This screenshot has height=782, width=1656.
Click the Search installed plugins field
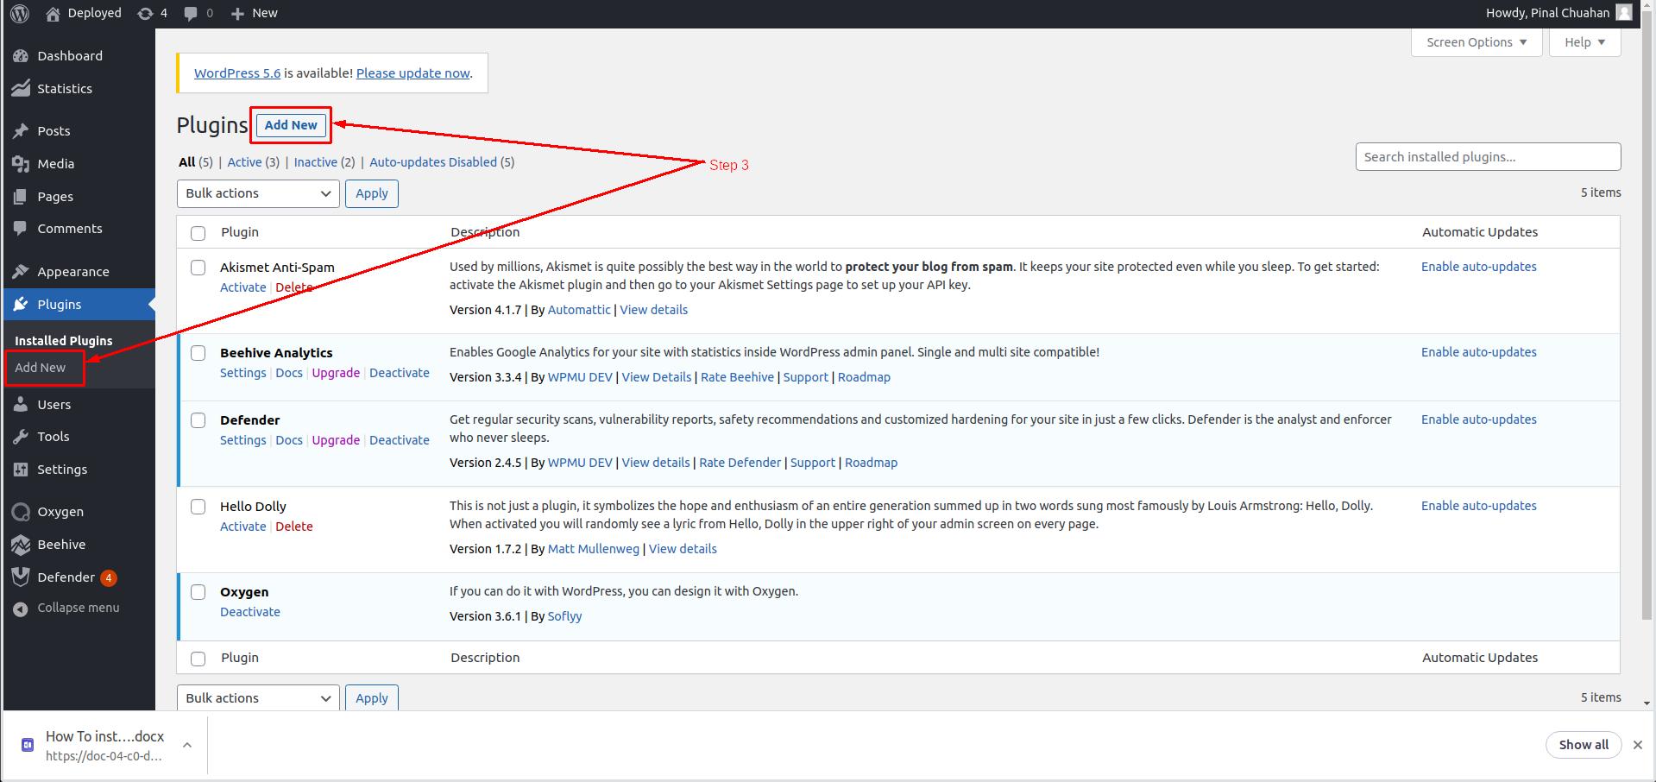[x=1488, y=157]
